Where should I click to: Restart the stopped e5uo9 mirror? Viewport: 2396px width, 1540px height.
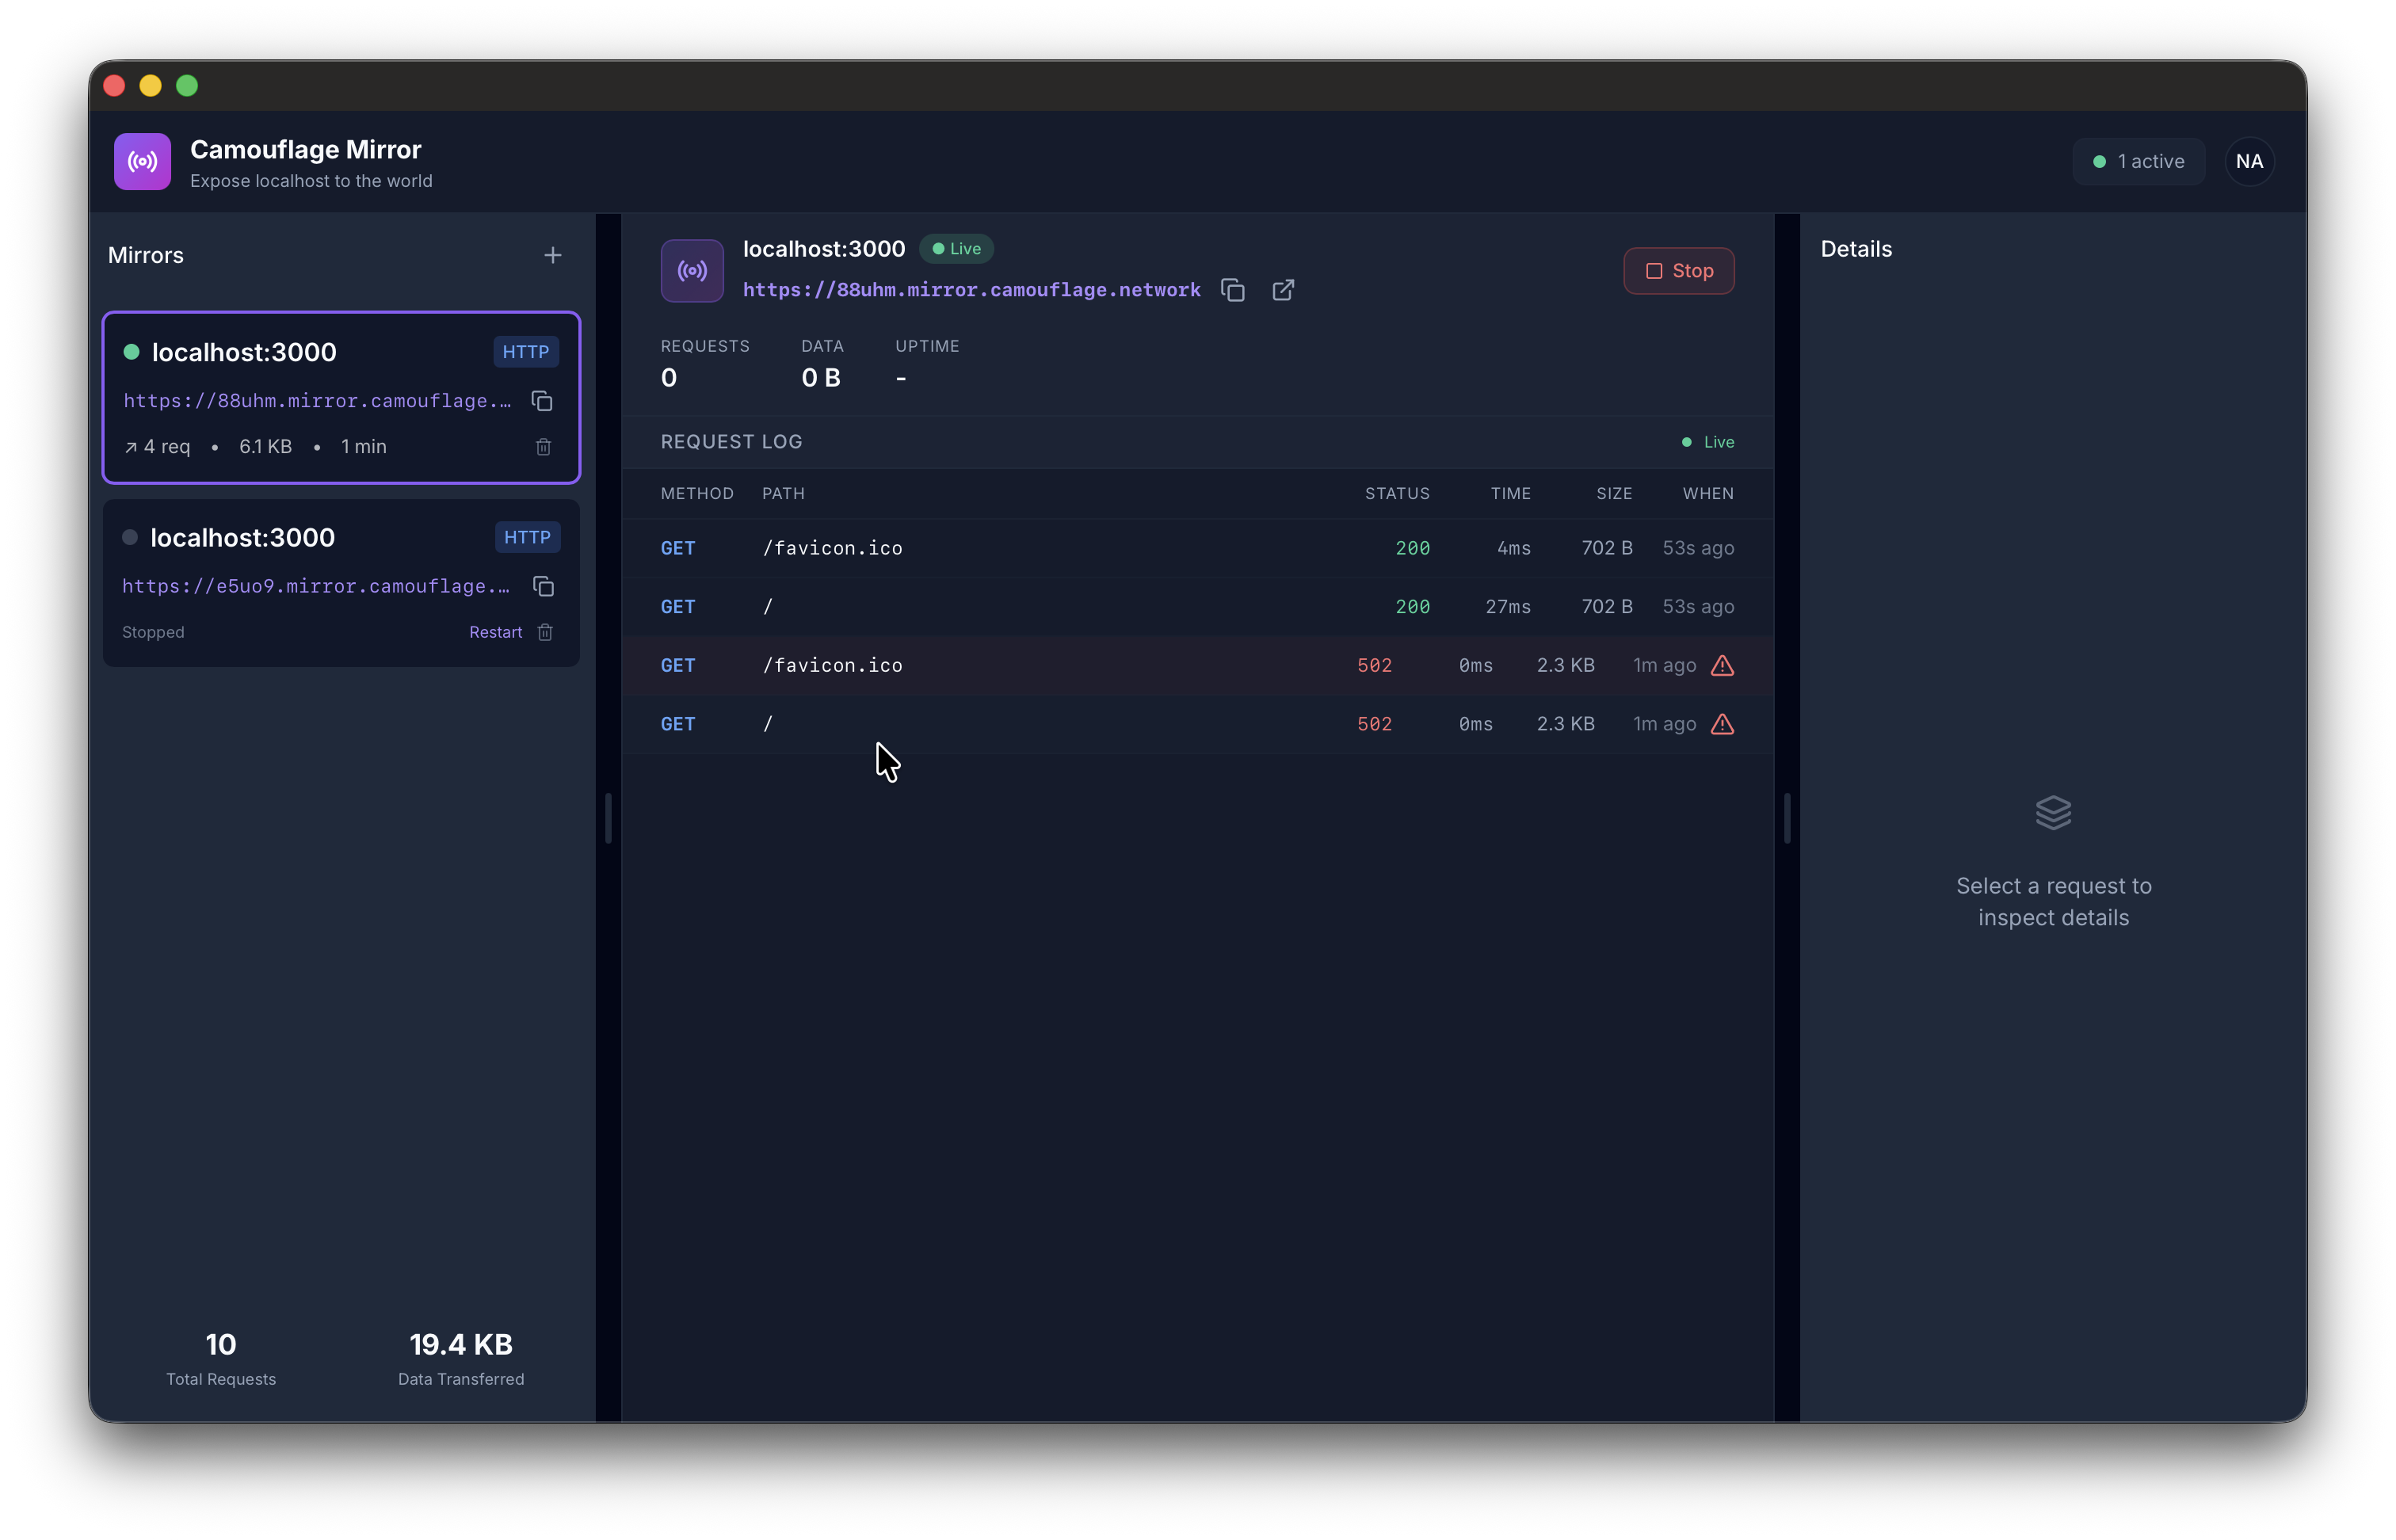[x=495, y=632]
